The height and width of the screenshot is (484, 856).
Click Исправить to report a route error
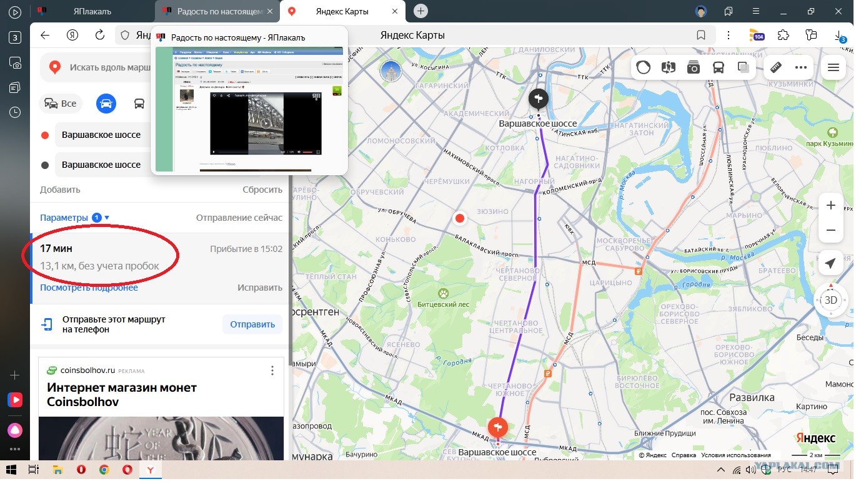[260, 288]
